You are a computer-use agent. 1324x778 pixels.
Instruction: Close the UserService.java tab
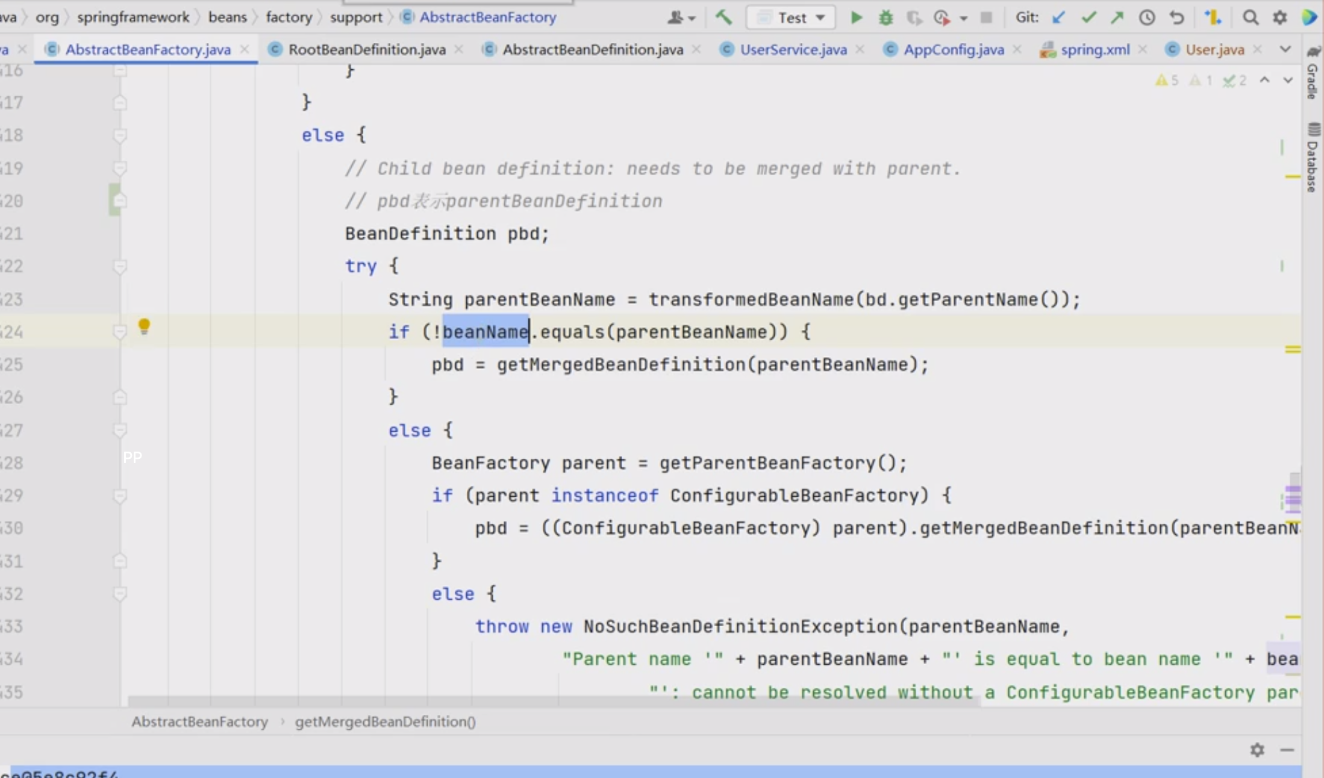coord(860,49)
